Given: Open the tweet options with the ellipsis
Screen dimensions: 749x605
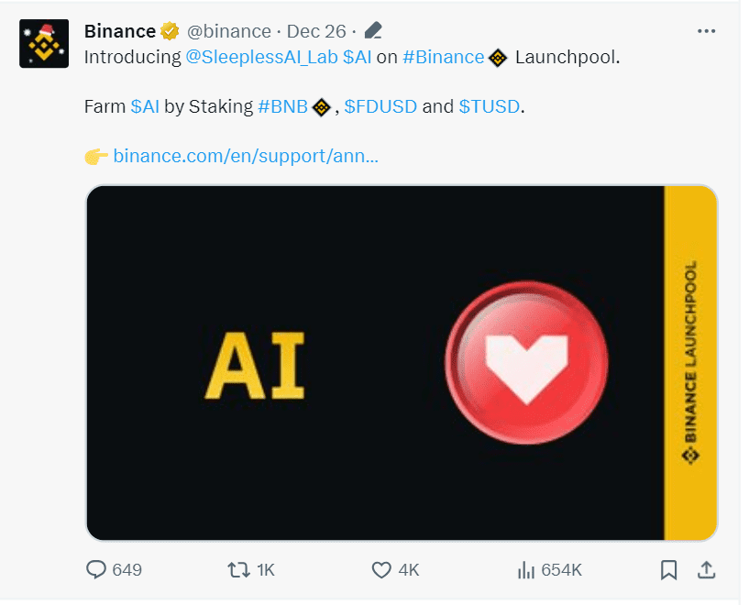Looking at the screenshot, I should (707, 30).
